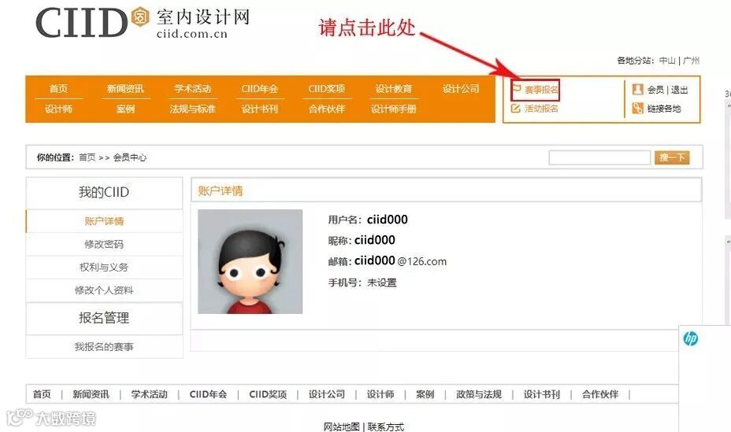Open 设计公司 in orange navigation bar

coord(461,88)
